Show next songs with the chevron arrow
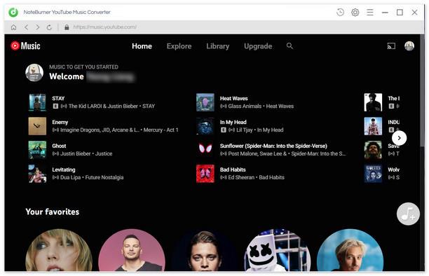 399,138
